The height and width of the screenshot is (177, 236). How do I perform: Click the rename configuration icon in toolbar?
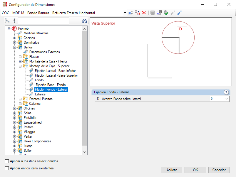(130, 13)
